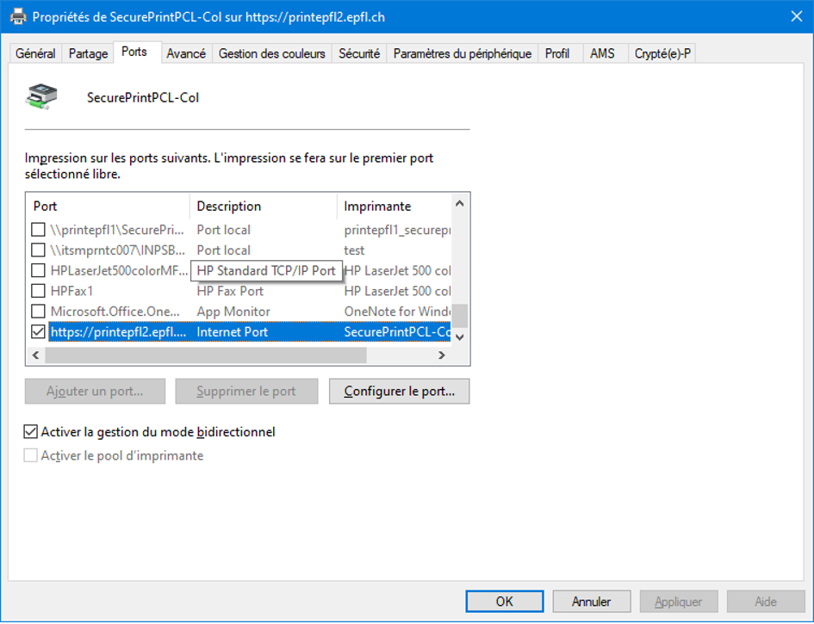Image resolution: width=814 pixels, height=624 pixels.
Task: Click the SecurePrintPCL-Col printer icon
Action: click(x=41, y=97)
